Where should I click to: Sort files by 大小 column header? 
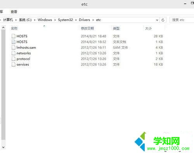pyautogui.click(x=148, y=28)
